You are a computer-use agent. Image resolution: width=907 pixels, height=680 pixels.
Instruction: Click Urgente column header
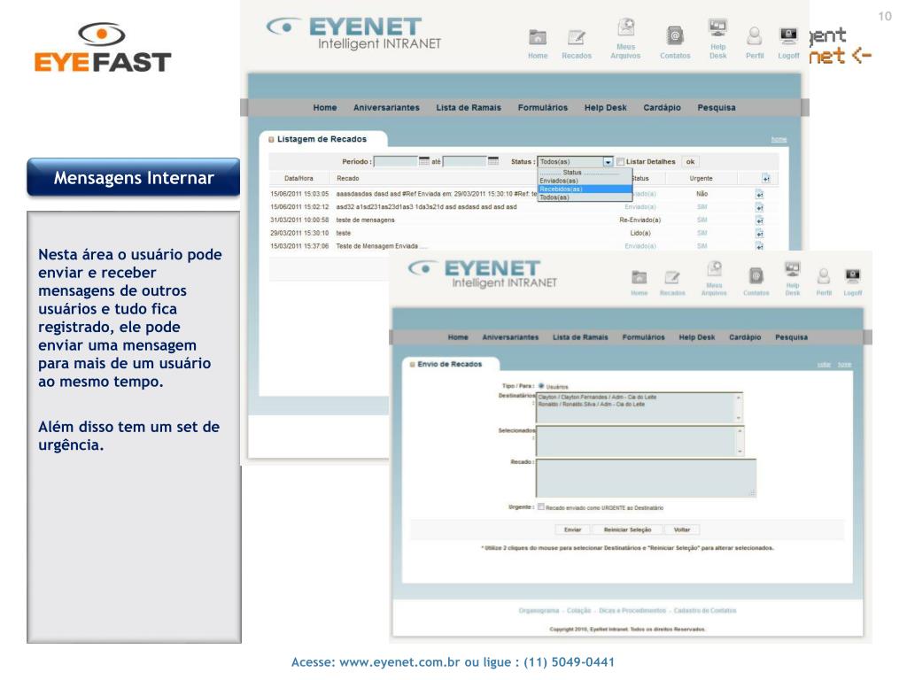pos(701,179)
